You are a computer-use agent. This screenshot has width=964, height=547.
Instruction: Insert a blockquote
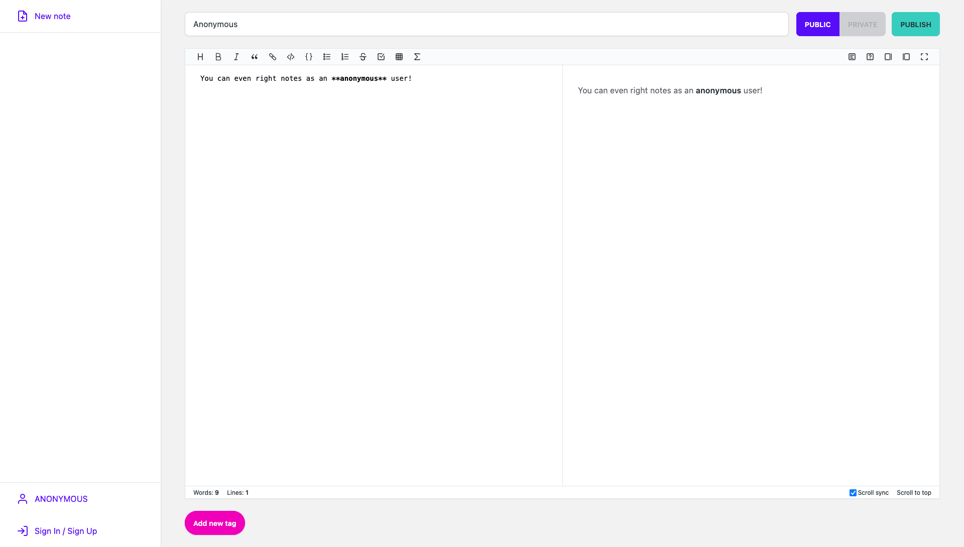coord(254,57)
